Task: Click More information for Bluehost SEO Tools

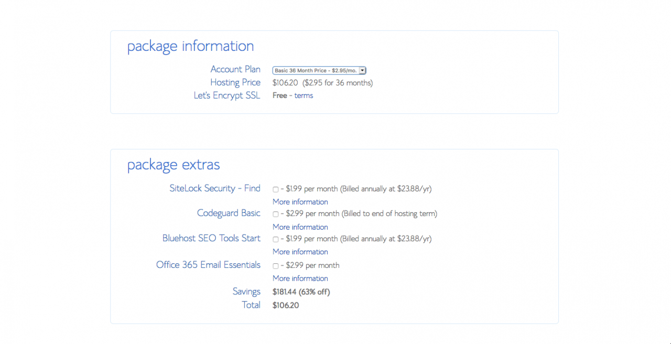Action: pyautogui.click(x=300, y=252)
